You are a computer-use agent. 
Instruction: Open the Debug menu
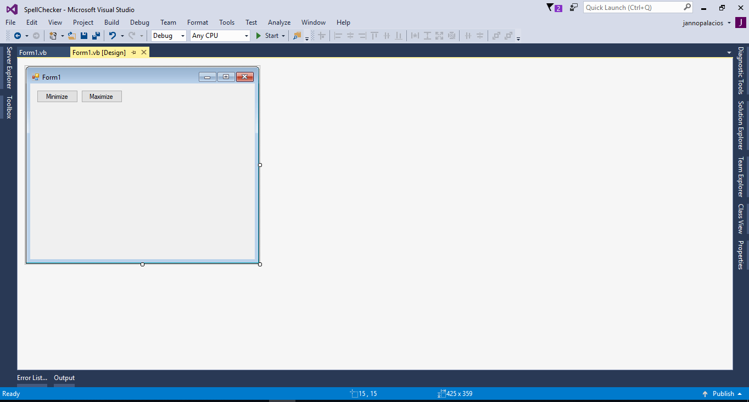(x=139, y=23)
